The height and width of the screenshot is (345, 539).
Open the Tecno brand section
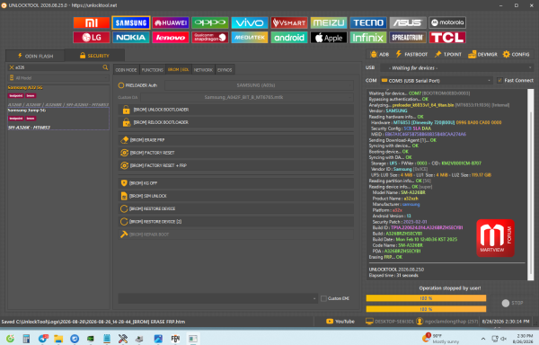368,23
